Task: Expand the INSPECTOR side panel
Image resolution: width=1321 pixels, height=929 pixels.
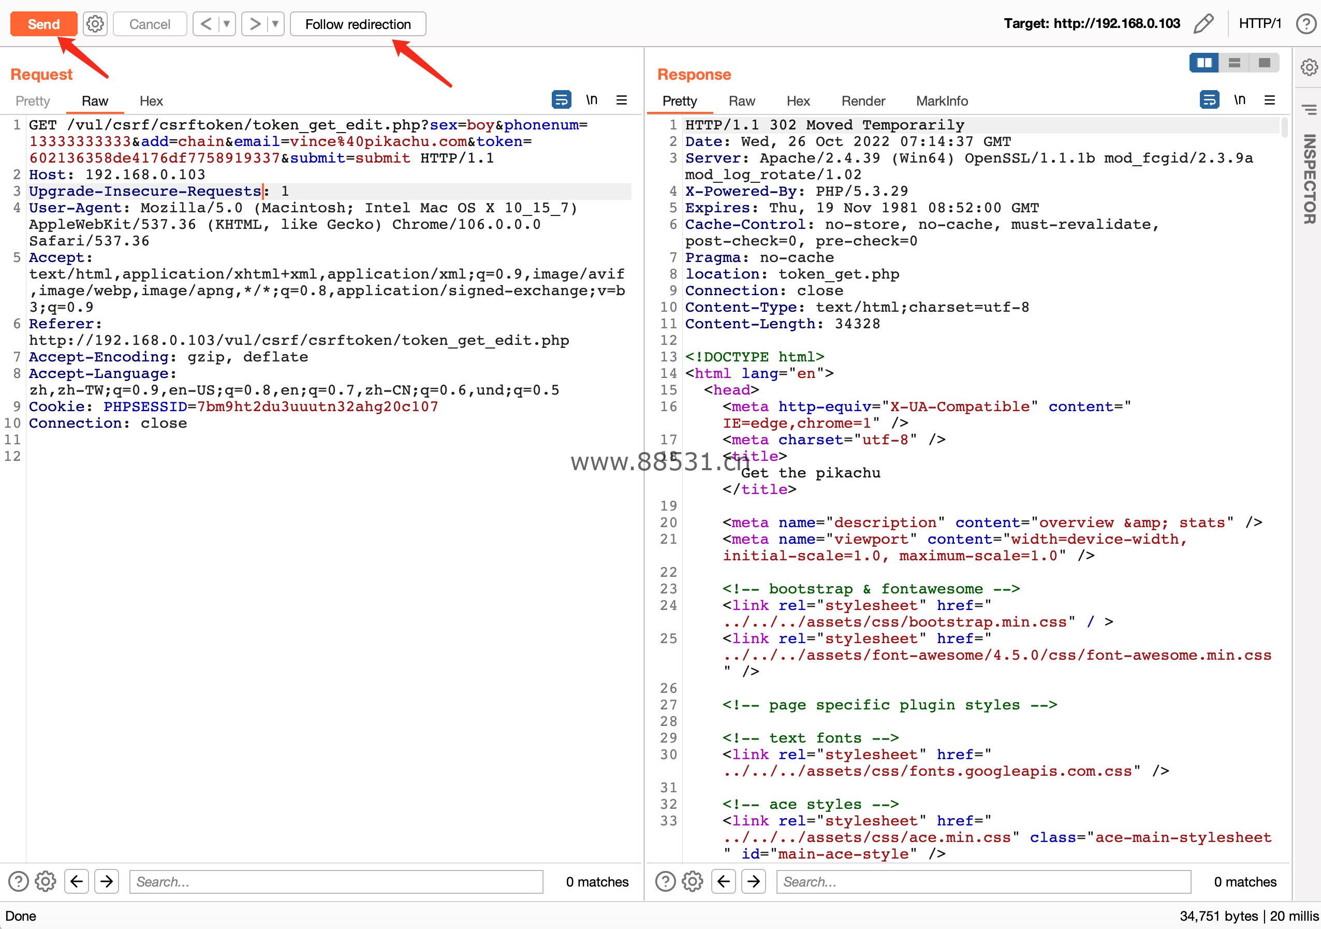Action: click(x=1309, y=179)
